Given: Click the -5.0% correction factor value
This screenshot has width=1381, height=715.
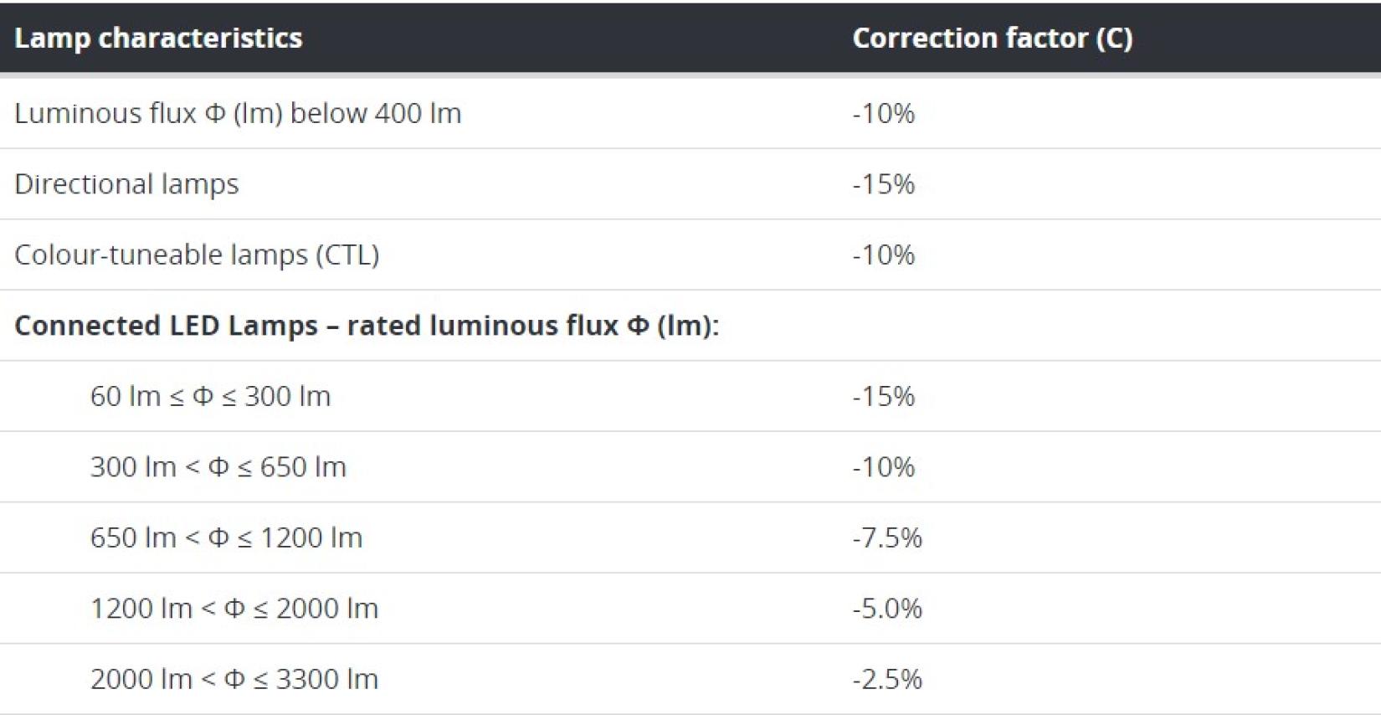Looking at the screenshot, I should tap(887, 609).
